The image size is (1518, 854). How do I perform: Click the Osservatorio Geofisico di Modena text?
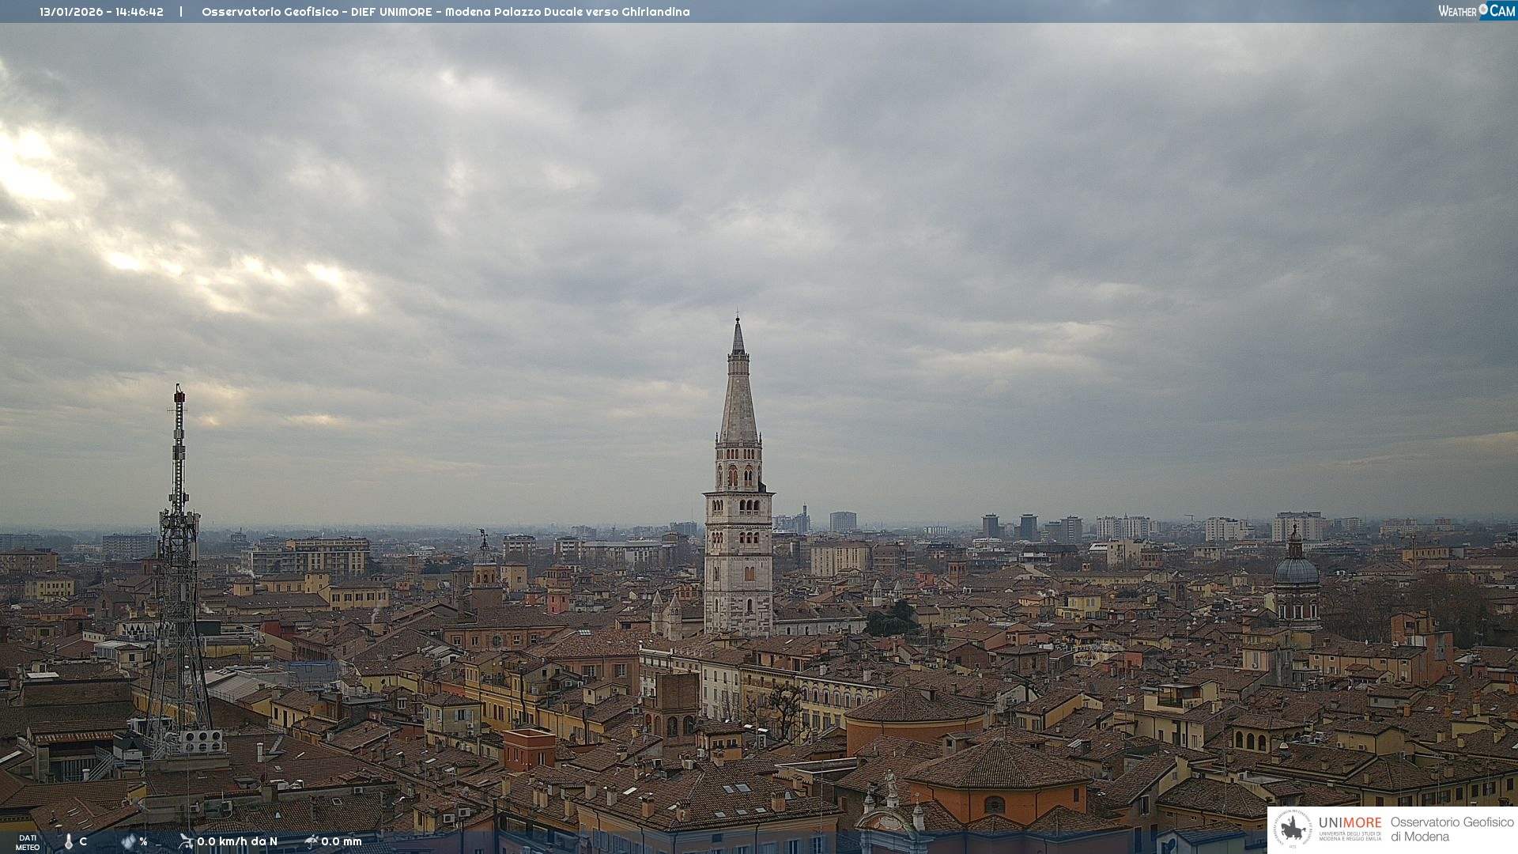click(1452, 829)
